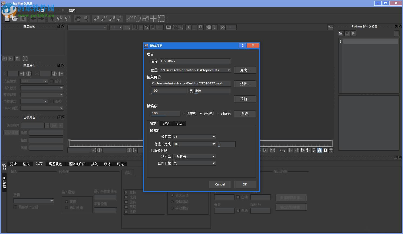403x234 pixels.
Task: Open the 帧速率 dropdown showing 25
Action: pos(194,137)
